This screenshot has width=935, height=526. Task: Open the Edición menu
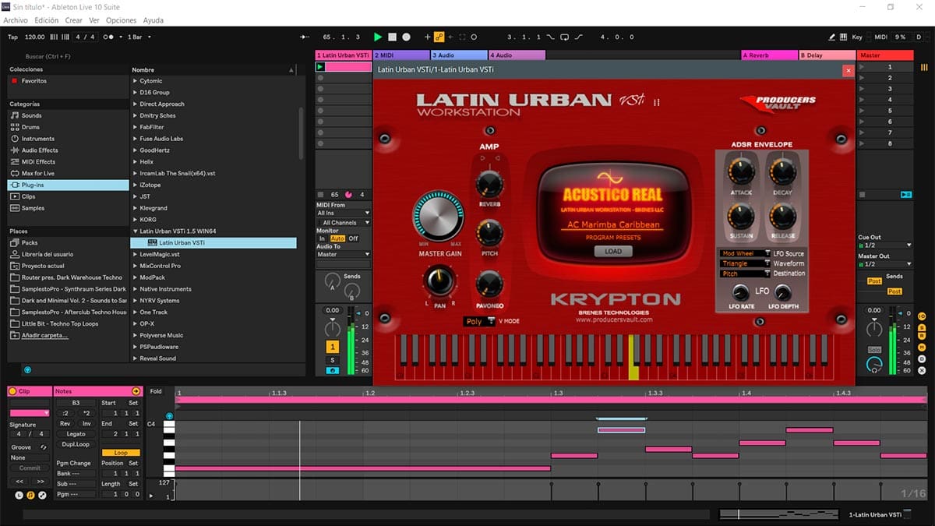click(x=47, y=20)
